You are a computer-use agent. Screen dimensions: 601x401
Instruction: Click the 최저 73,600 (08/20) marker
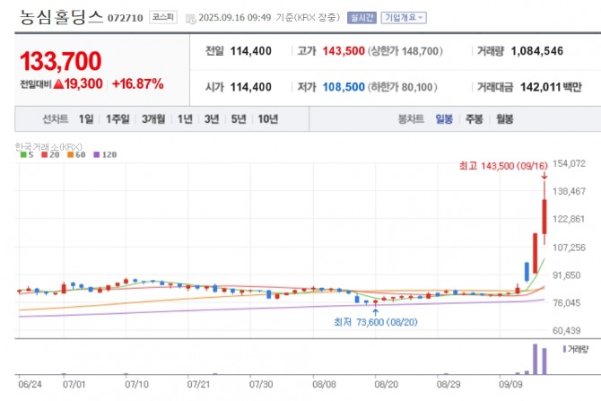(375, 322)
